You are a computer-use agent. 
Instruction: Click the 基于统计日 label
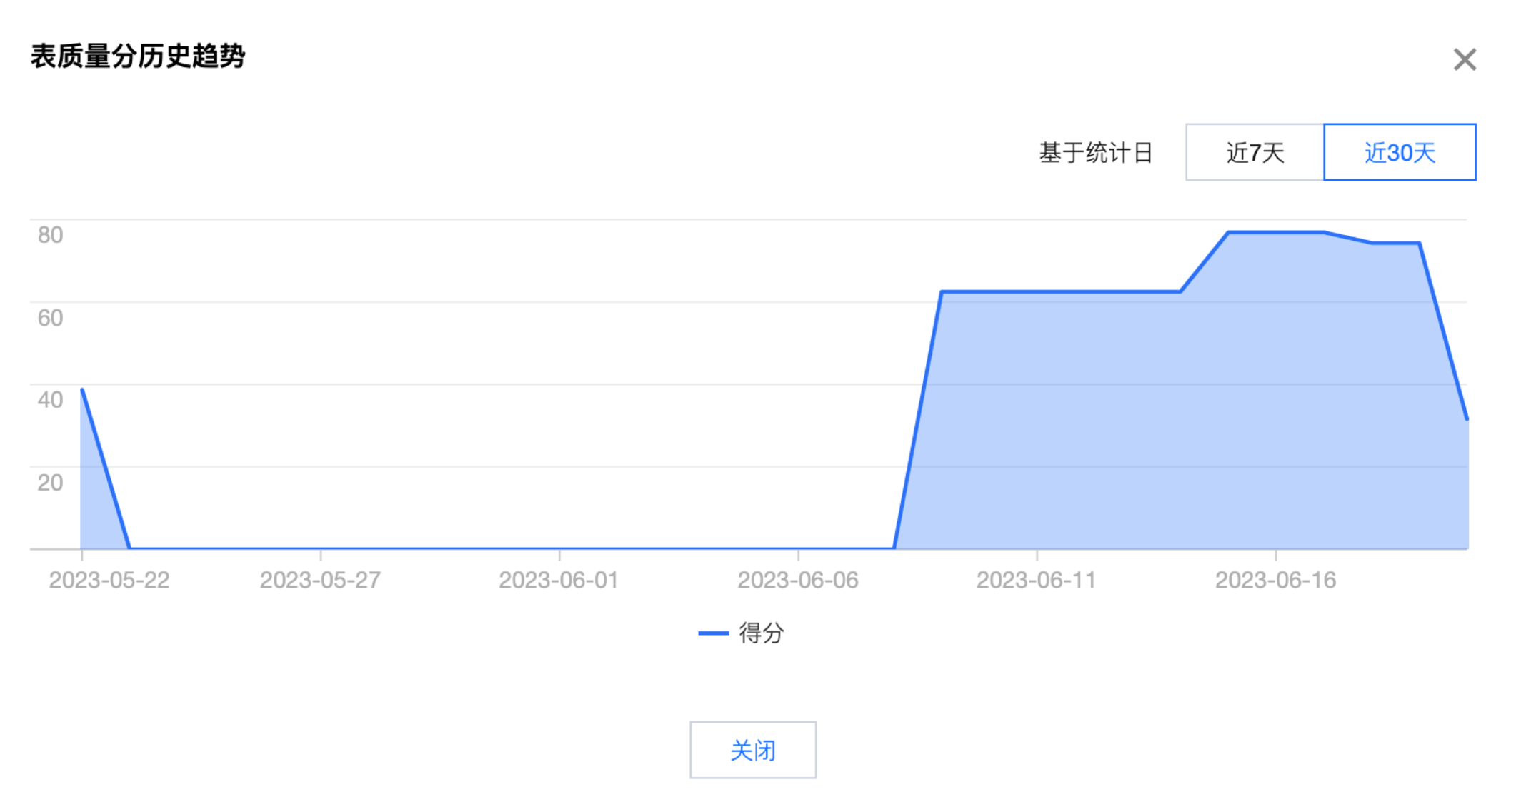tap(1095, 152)
